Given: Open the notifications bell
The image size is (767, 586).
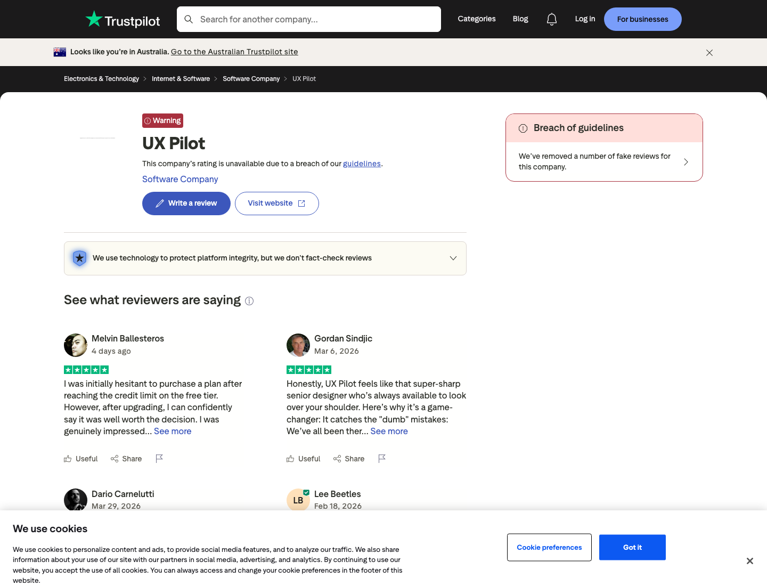Looking at the screenshot, I should pos(552,19).
